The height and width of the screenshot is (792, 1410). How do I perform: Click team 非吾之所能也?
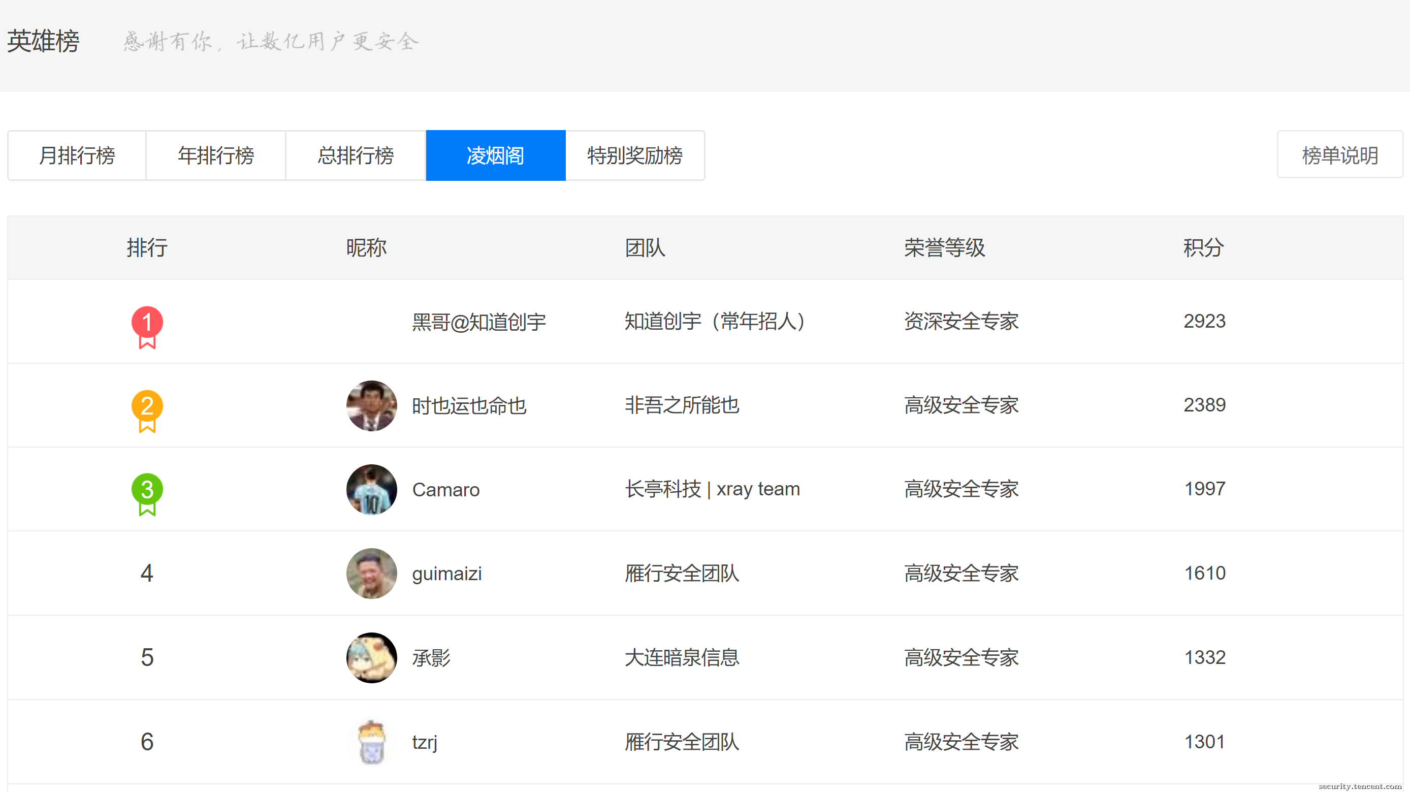tap(682, 405)
